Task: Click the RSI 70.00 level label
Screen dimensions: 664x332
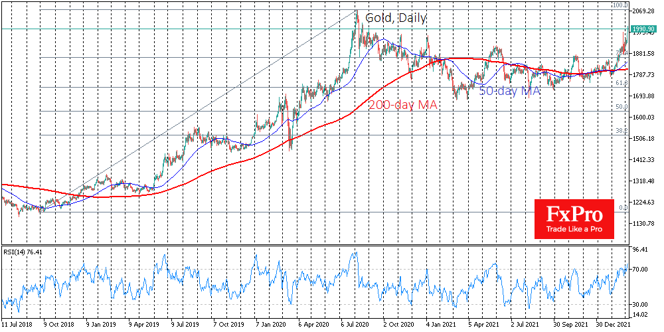Action: pos(641,269)
